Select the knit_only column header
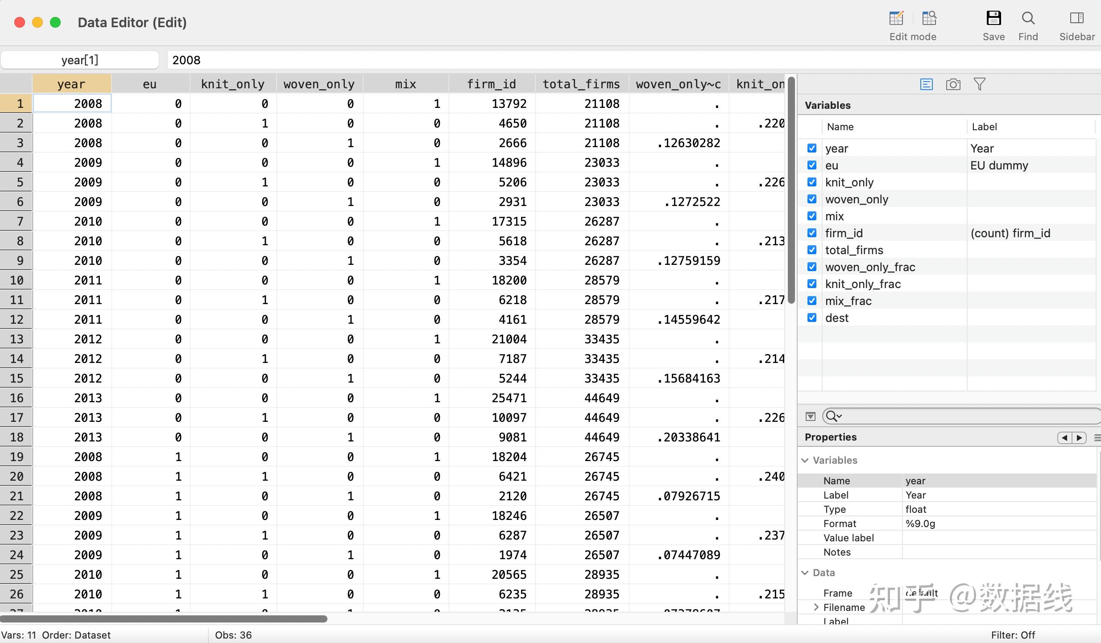 pos(232,84)
